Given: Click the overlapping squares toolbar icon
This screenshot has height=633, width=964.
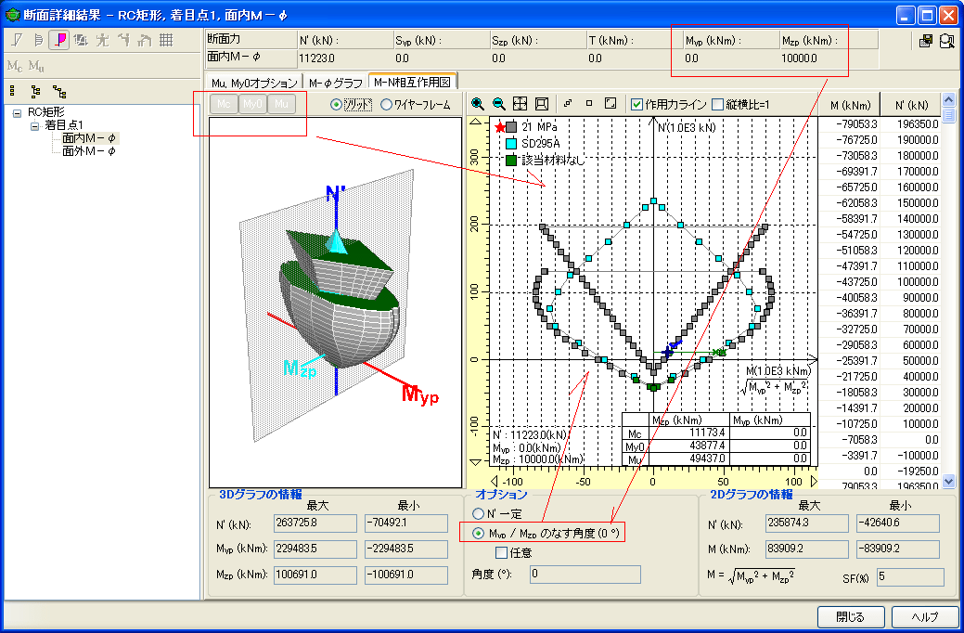Looking at the screenshot, I should click(x=81, y=40).
